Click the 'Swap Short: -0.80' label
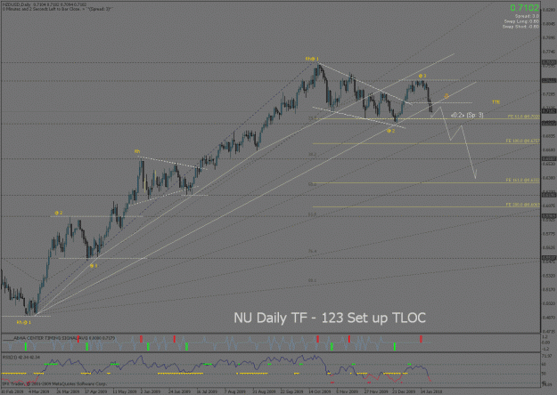 coord(520,27)
